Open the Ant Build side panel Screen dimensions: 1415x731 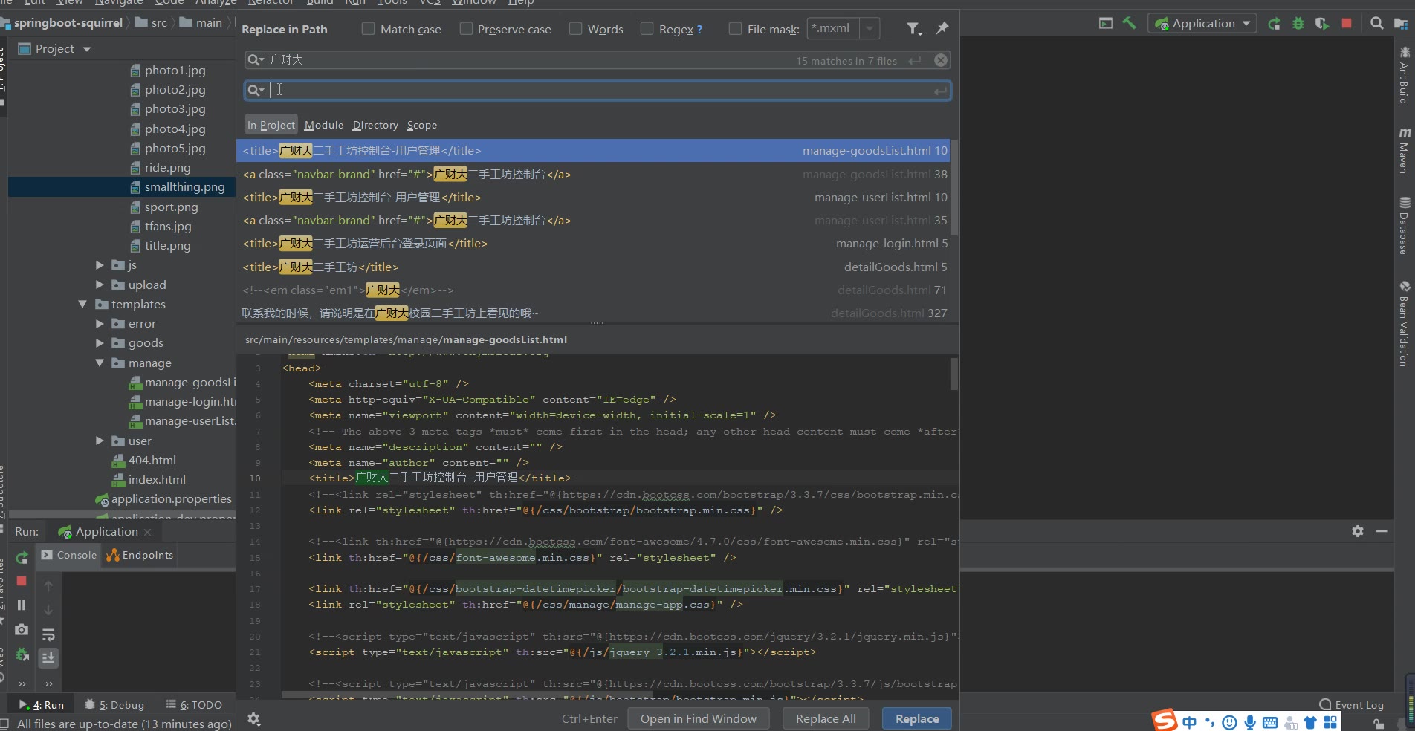click(x=1404, y=75)
